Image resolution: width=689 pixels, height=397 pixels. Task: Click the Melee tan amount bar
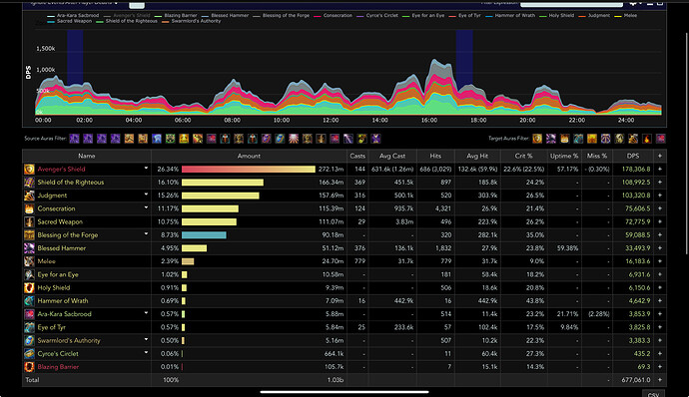pos(188,261)
